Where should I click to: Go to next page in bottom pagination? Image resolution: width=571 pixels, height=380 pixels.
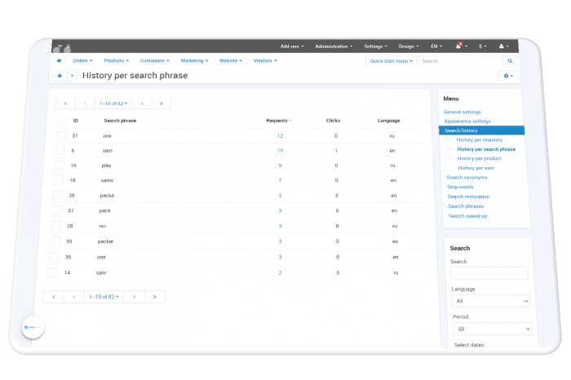coord(134,297)
